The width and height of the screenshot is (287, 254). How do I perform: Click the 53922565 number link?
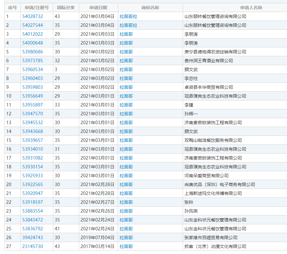[32, 184]
